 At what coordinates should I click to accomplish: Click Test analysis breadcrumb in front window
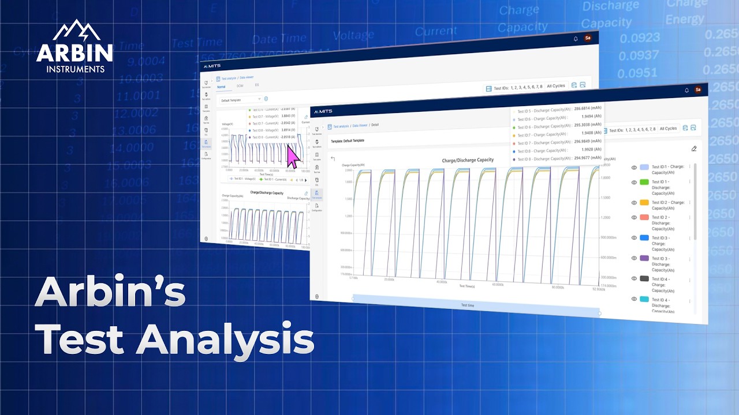pyautogui.click(x=341, y=126)
